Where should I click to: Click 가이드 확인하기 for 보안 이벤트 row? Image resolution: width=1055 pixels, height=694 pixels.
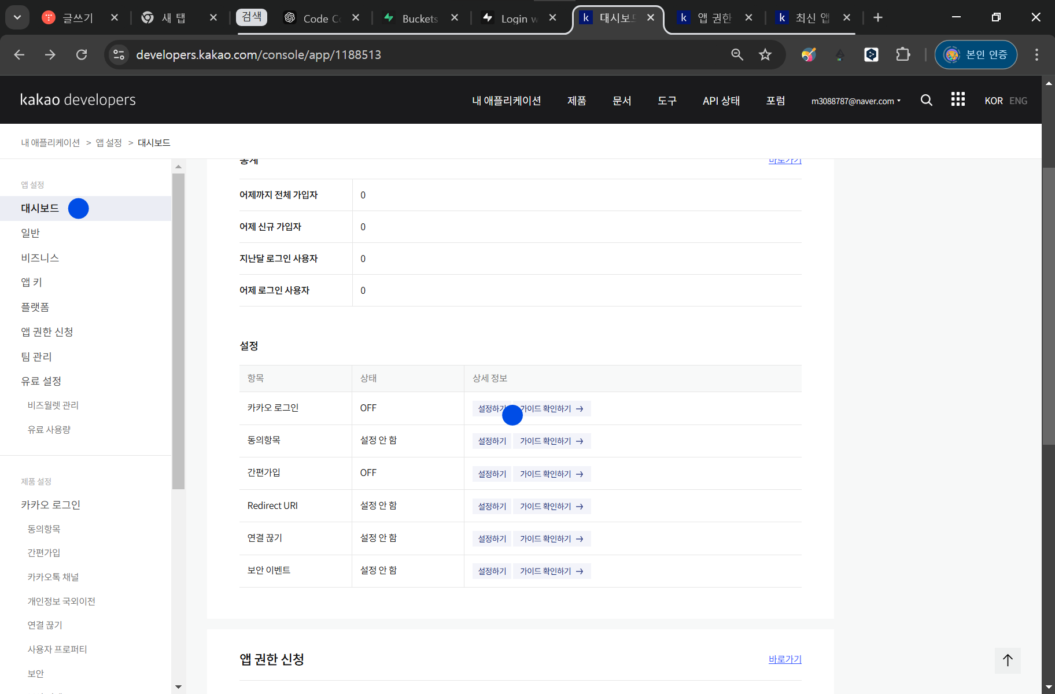(552, 571)
